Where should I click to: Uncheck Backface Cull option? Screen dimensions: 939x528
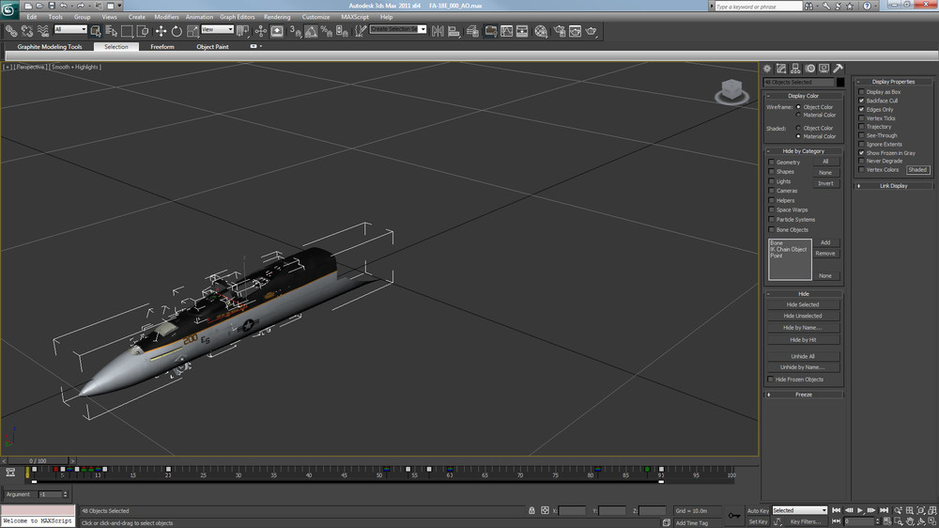point(862,101)
